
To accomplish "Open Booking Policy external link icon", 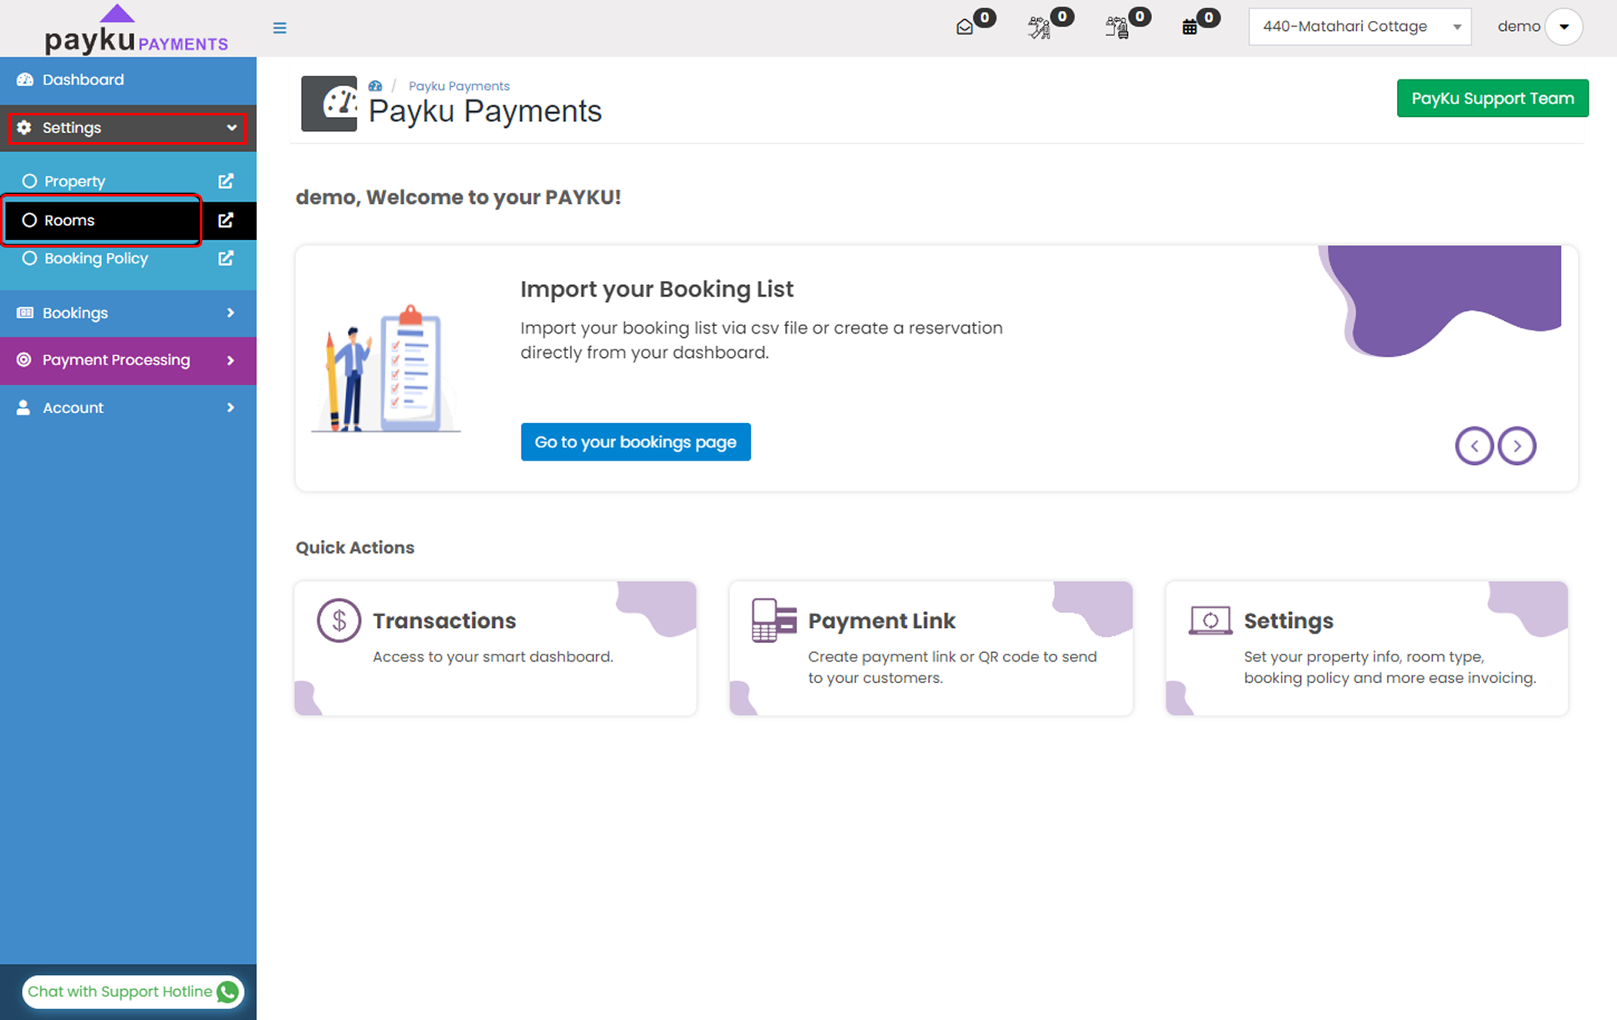I will click(226, 258).
